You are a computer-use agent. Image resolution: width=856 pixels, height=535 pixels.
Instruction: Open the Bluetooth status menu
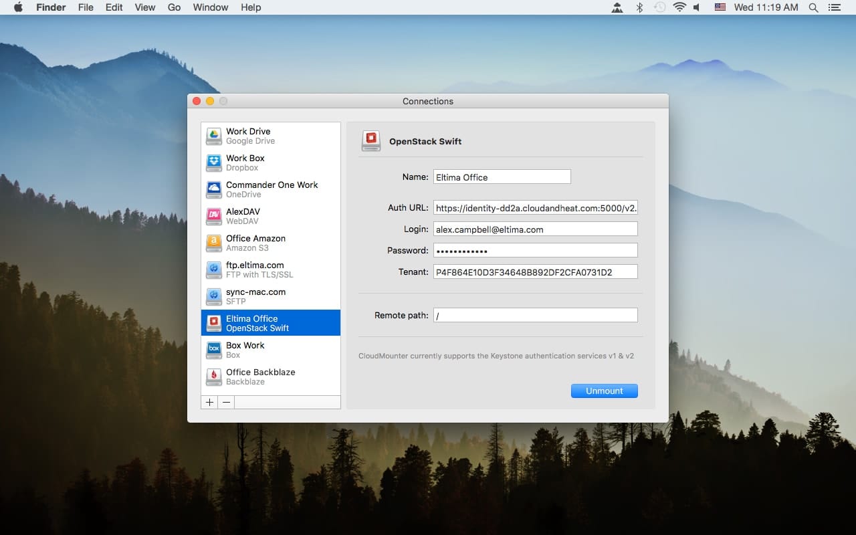[639, 7]
